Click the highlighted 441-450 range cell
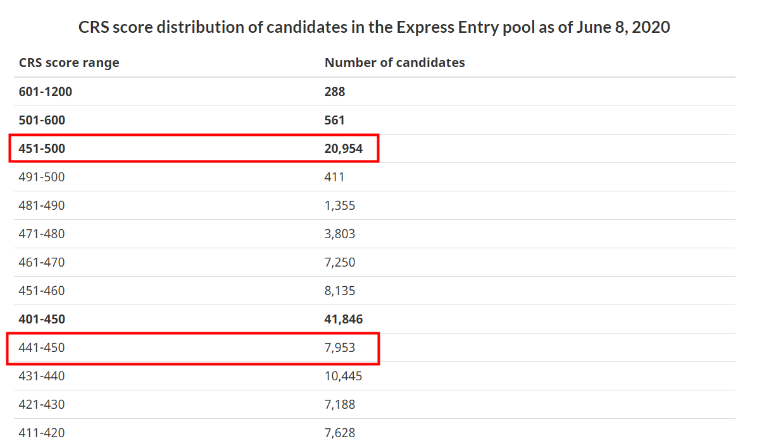This screenshot has height=446, width=769. [x=42, y=347]
